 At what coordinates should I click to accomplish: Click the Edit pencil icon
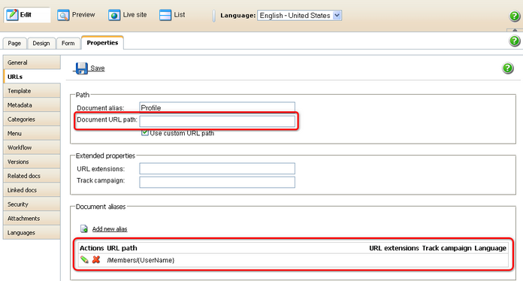(12, 15)
